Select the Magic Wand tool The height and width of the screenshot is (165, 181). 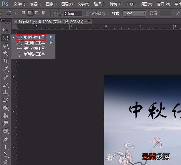(x=5, y=53)
